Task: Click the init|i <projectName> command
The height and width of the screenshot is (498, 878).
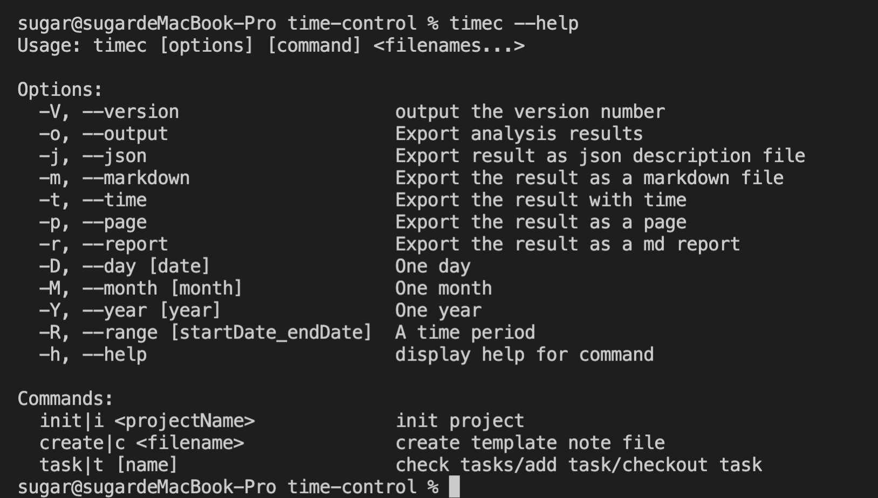Action: coord(147,421)
